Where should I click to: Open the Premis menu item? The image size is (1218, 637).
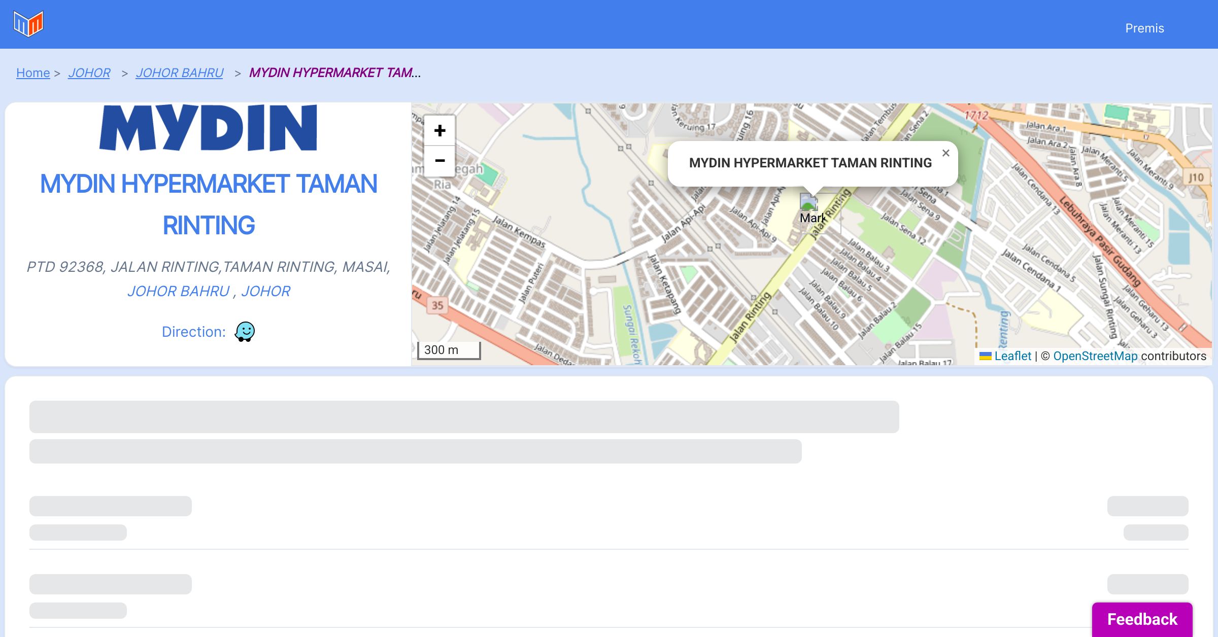point(1144,28)
